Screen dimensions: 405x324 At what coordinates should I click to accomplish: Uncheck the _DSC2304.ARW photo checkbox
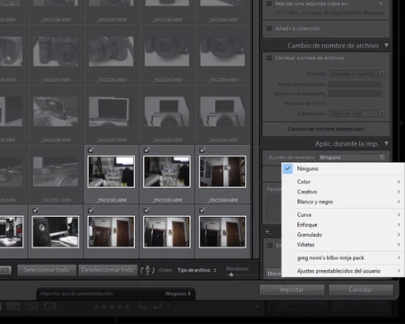coord(202,149)
